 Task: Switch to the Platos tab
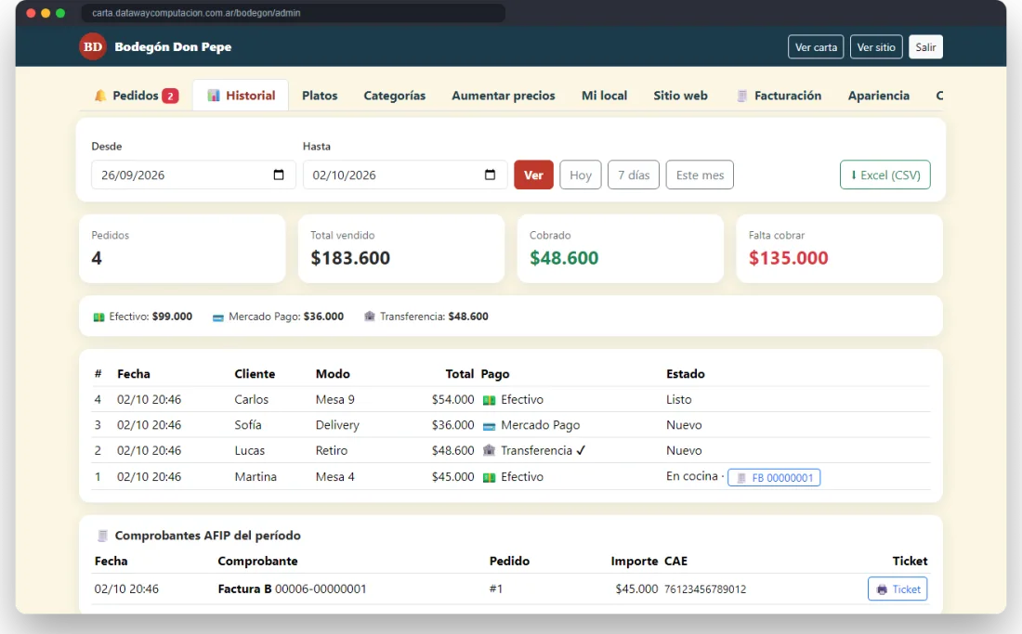pos(320,96)
